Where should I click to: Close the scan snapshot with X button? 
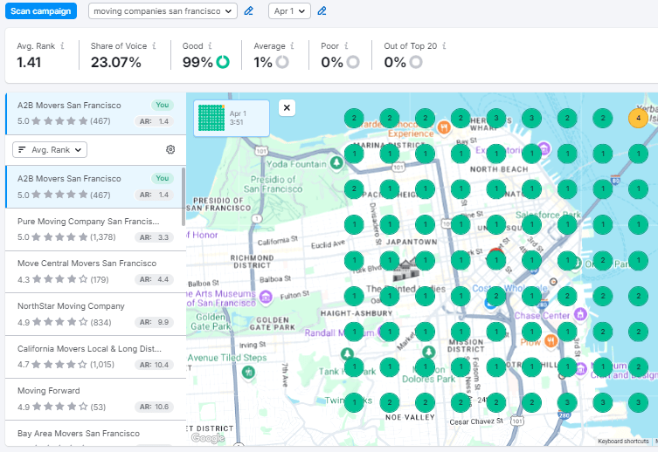pos(287,107)
